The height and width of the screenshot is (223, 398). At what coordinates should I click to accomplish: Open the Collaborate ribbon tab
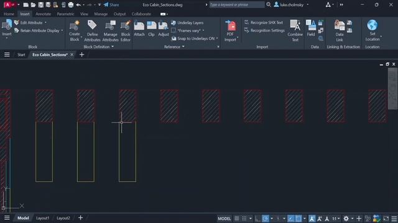(141, 14)
